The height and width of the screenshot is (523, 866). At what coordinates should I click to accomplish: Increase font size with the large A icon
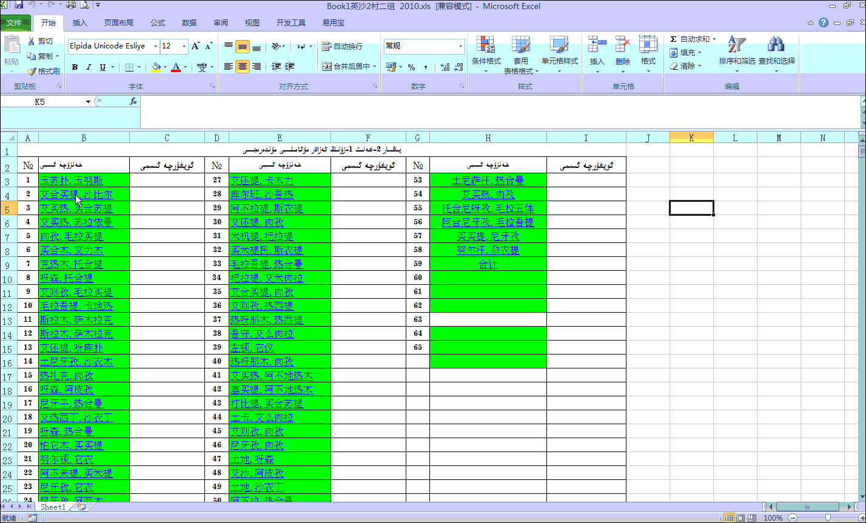196,46
